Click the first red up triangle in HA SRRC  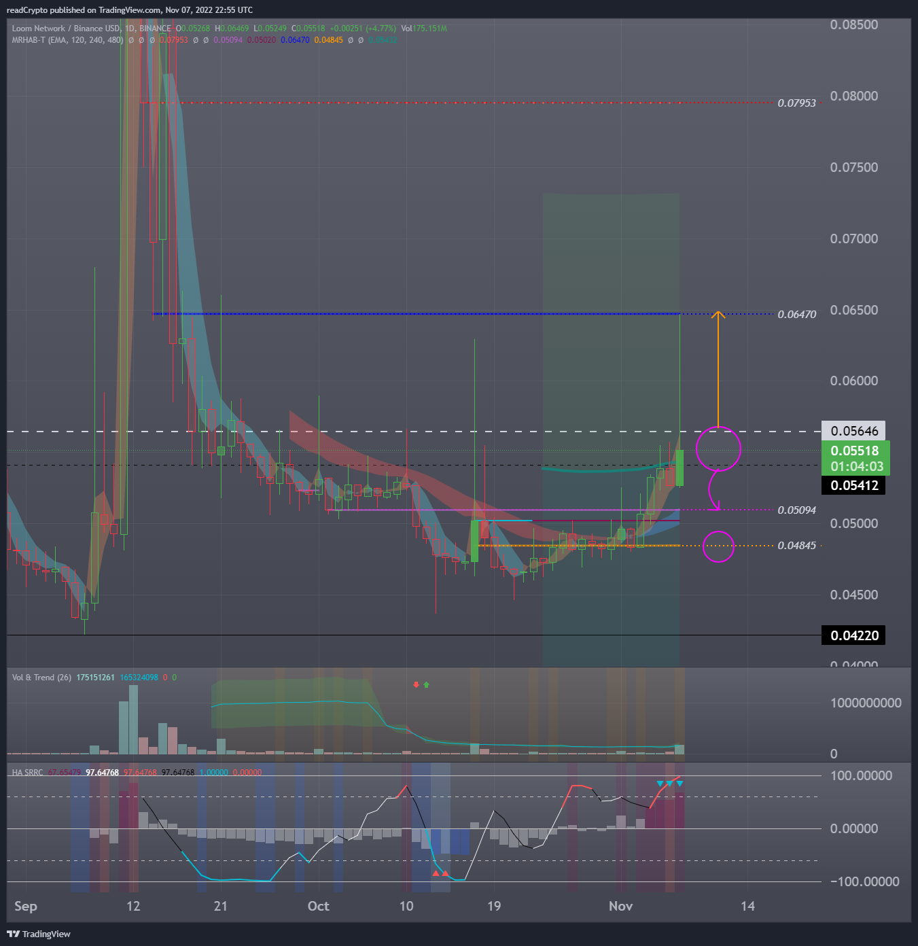pyautogui.click(x=436, y=873)
